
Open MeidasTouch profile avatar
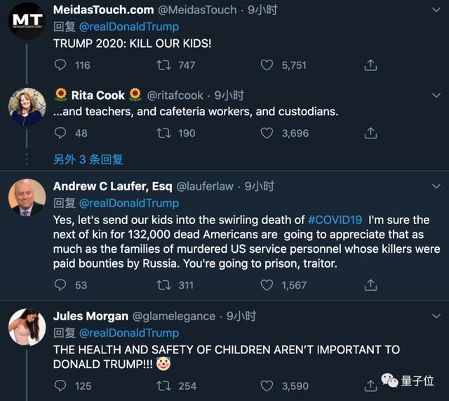[27, 22]
